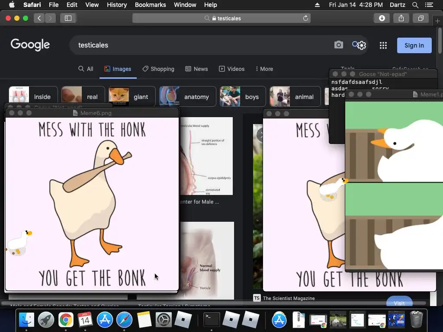Viewport: 443px width, 332px height.
Task: Go back using Safari's back arrow
Action: 39,18
